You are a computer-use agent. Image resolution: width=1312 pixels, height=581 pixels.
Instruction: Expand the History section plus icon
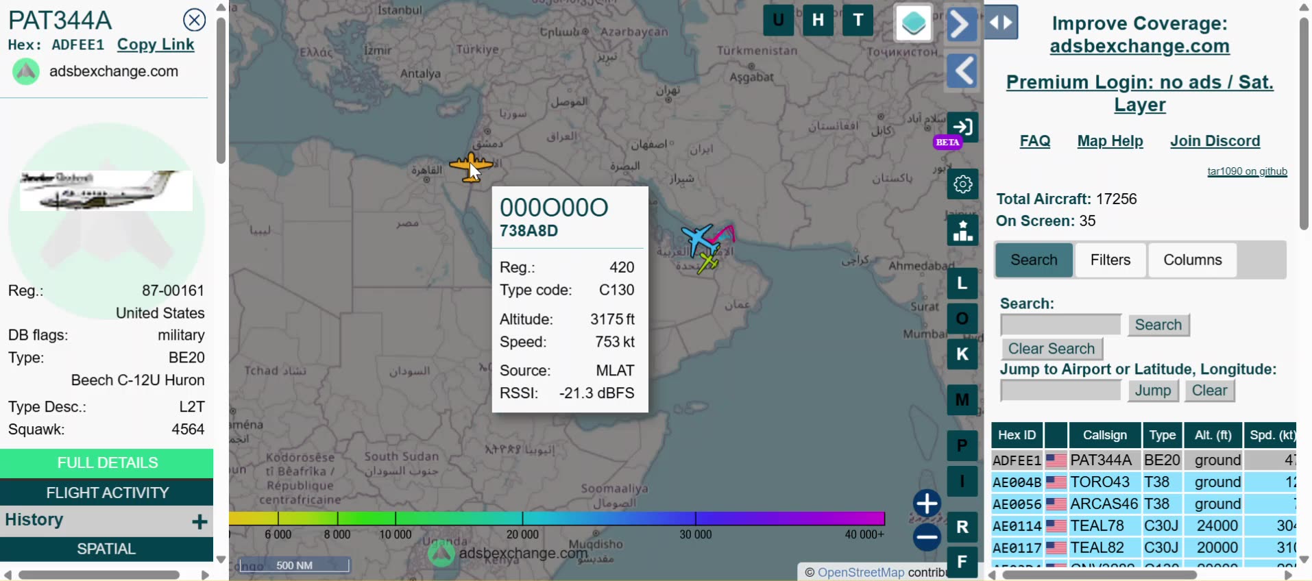click(x=199, y=521)
